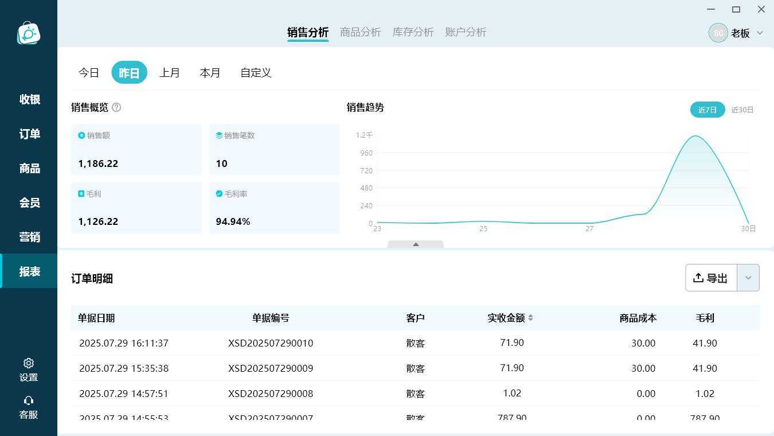
Task: Click the help icon beside 销售概览
Action: tap(116, 107)
